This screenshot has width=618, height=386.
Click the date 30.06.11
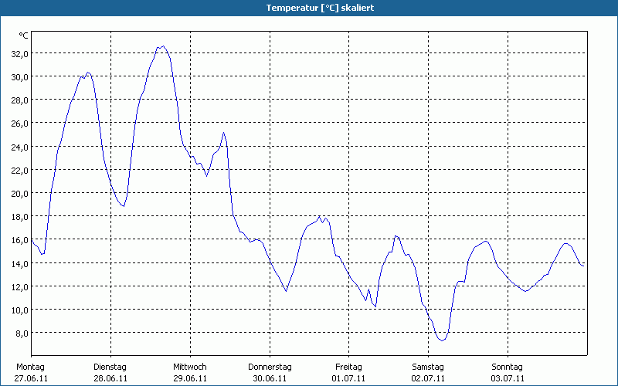(x=270, y=378)
